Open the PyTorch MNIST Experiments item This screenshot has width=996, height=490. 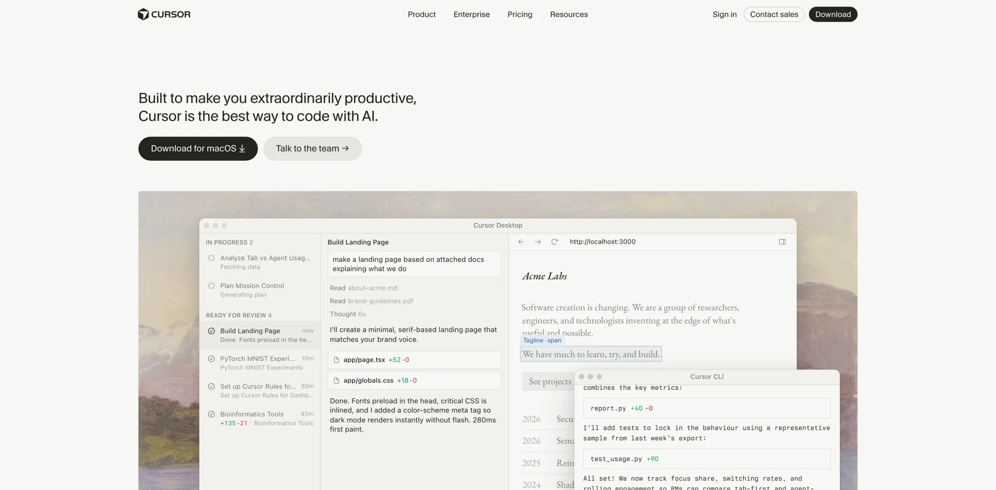(260, 363)
